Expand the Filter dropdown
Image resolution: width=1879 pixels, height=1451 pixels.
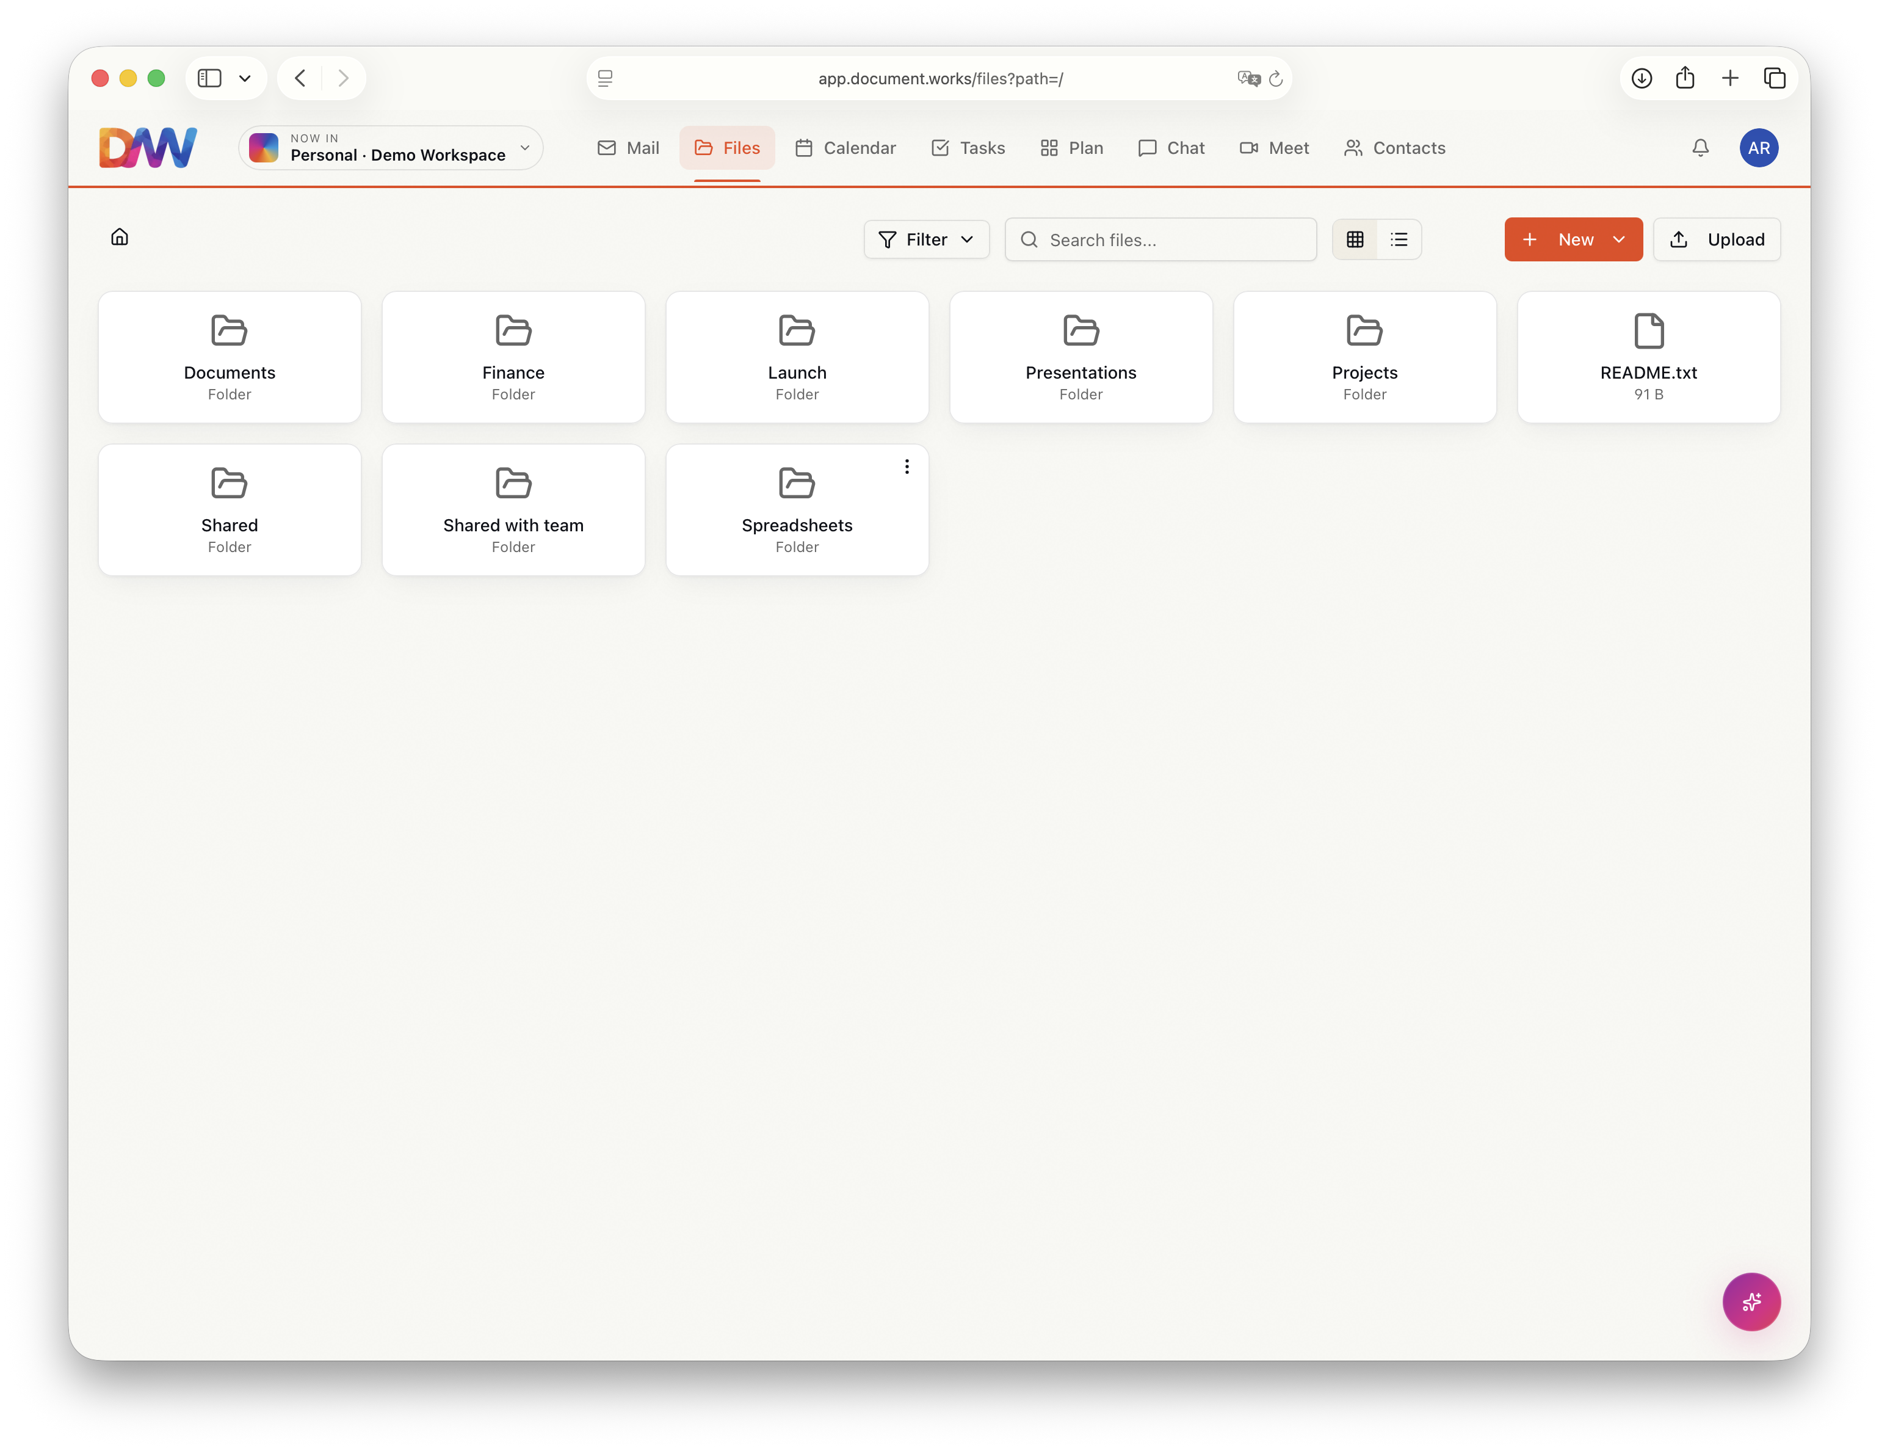pyautogui.click(x=925, y=239)
